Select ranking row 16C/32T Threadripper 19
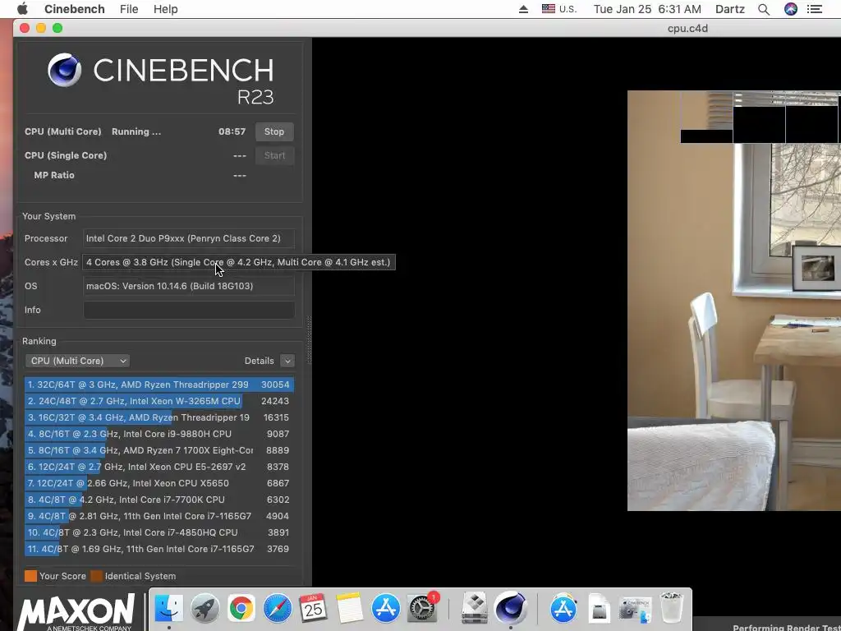The width and height of the screenshot is (841, 631). click(159, 417)
